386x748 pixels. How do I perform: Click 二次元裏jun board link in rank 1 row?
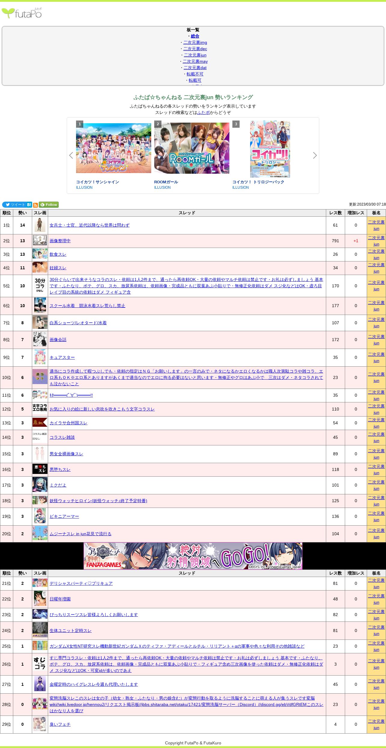pos(376,225)
